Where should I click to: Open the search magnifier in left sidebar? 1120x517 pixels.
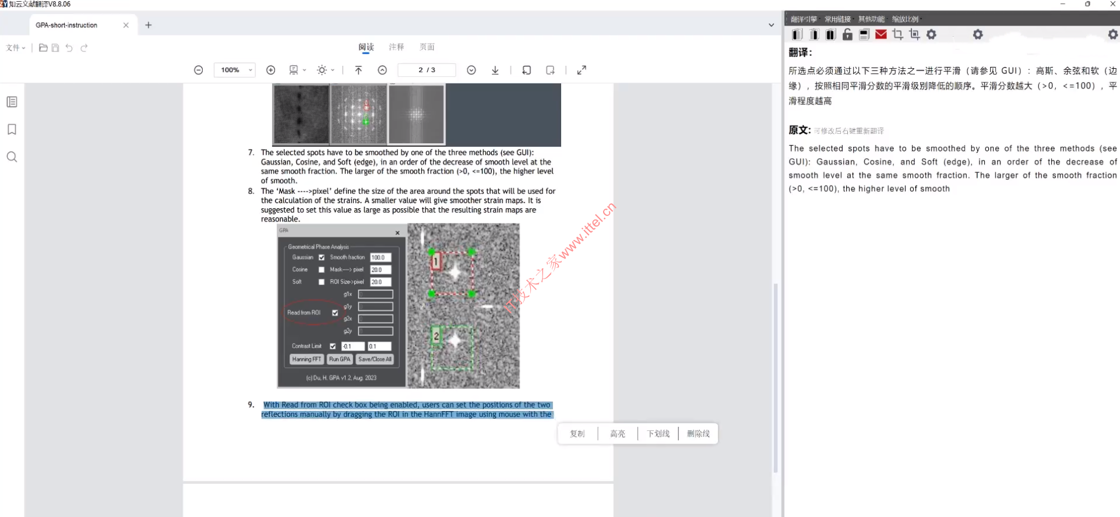[12, 157]
